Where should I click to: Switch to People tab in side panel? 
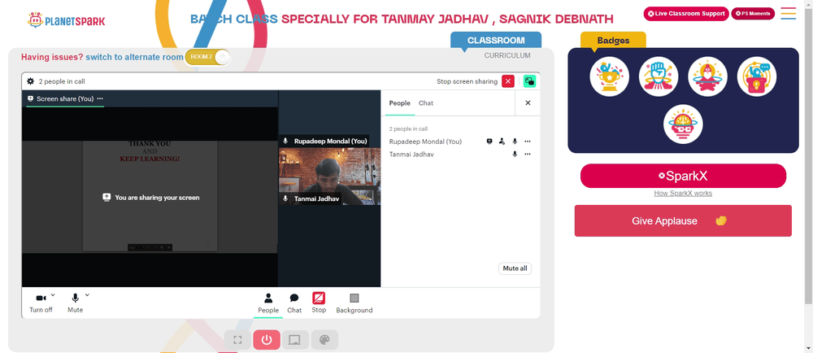(400, 103)
